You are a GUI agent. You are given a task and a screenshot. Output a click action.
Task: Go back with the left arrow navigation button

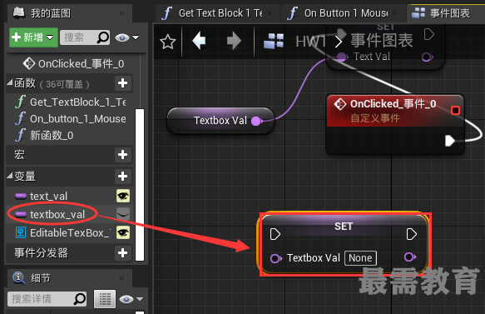[199, 41]
